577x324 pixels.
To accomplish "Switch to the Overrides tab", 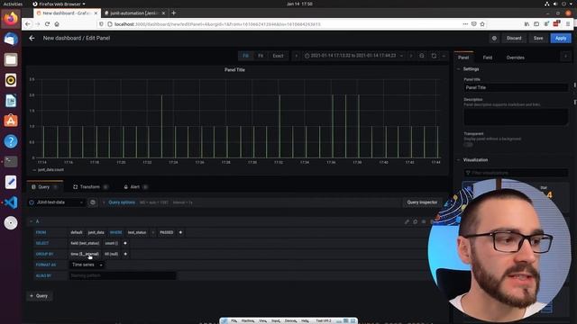I will [515, 58].
